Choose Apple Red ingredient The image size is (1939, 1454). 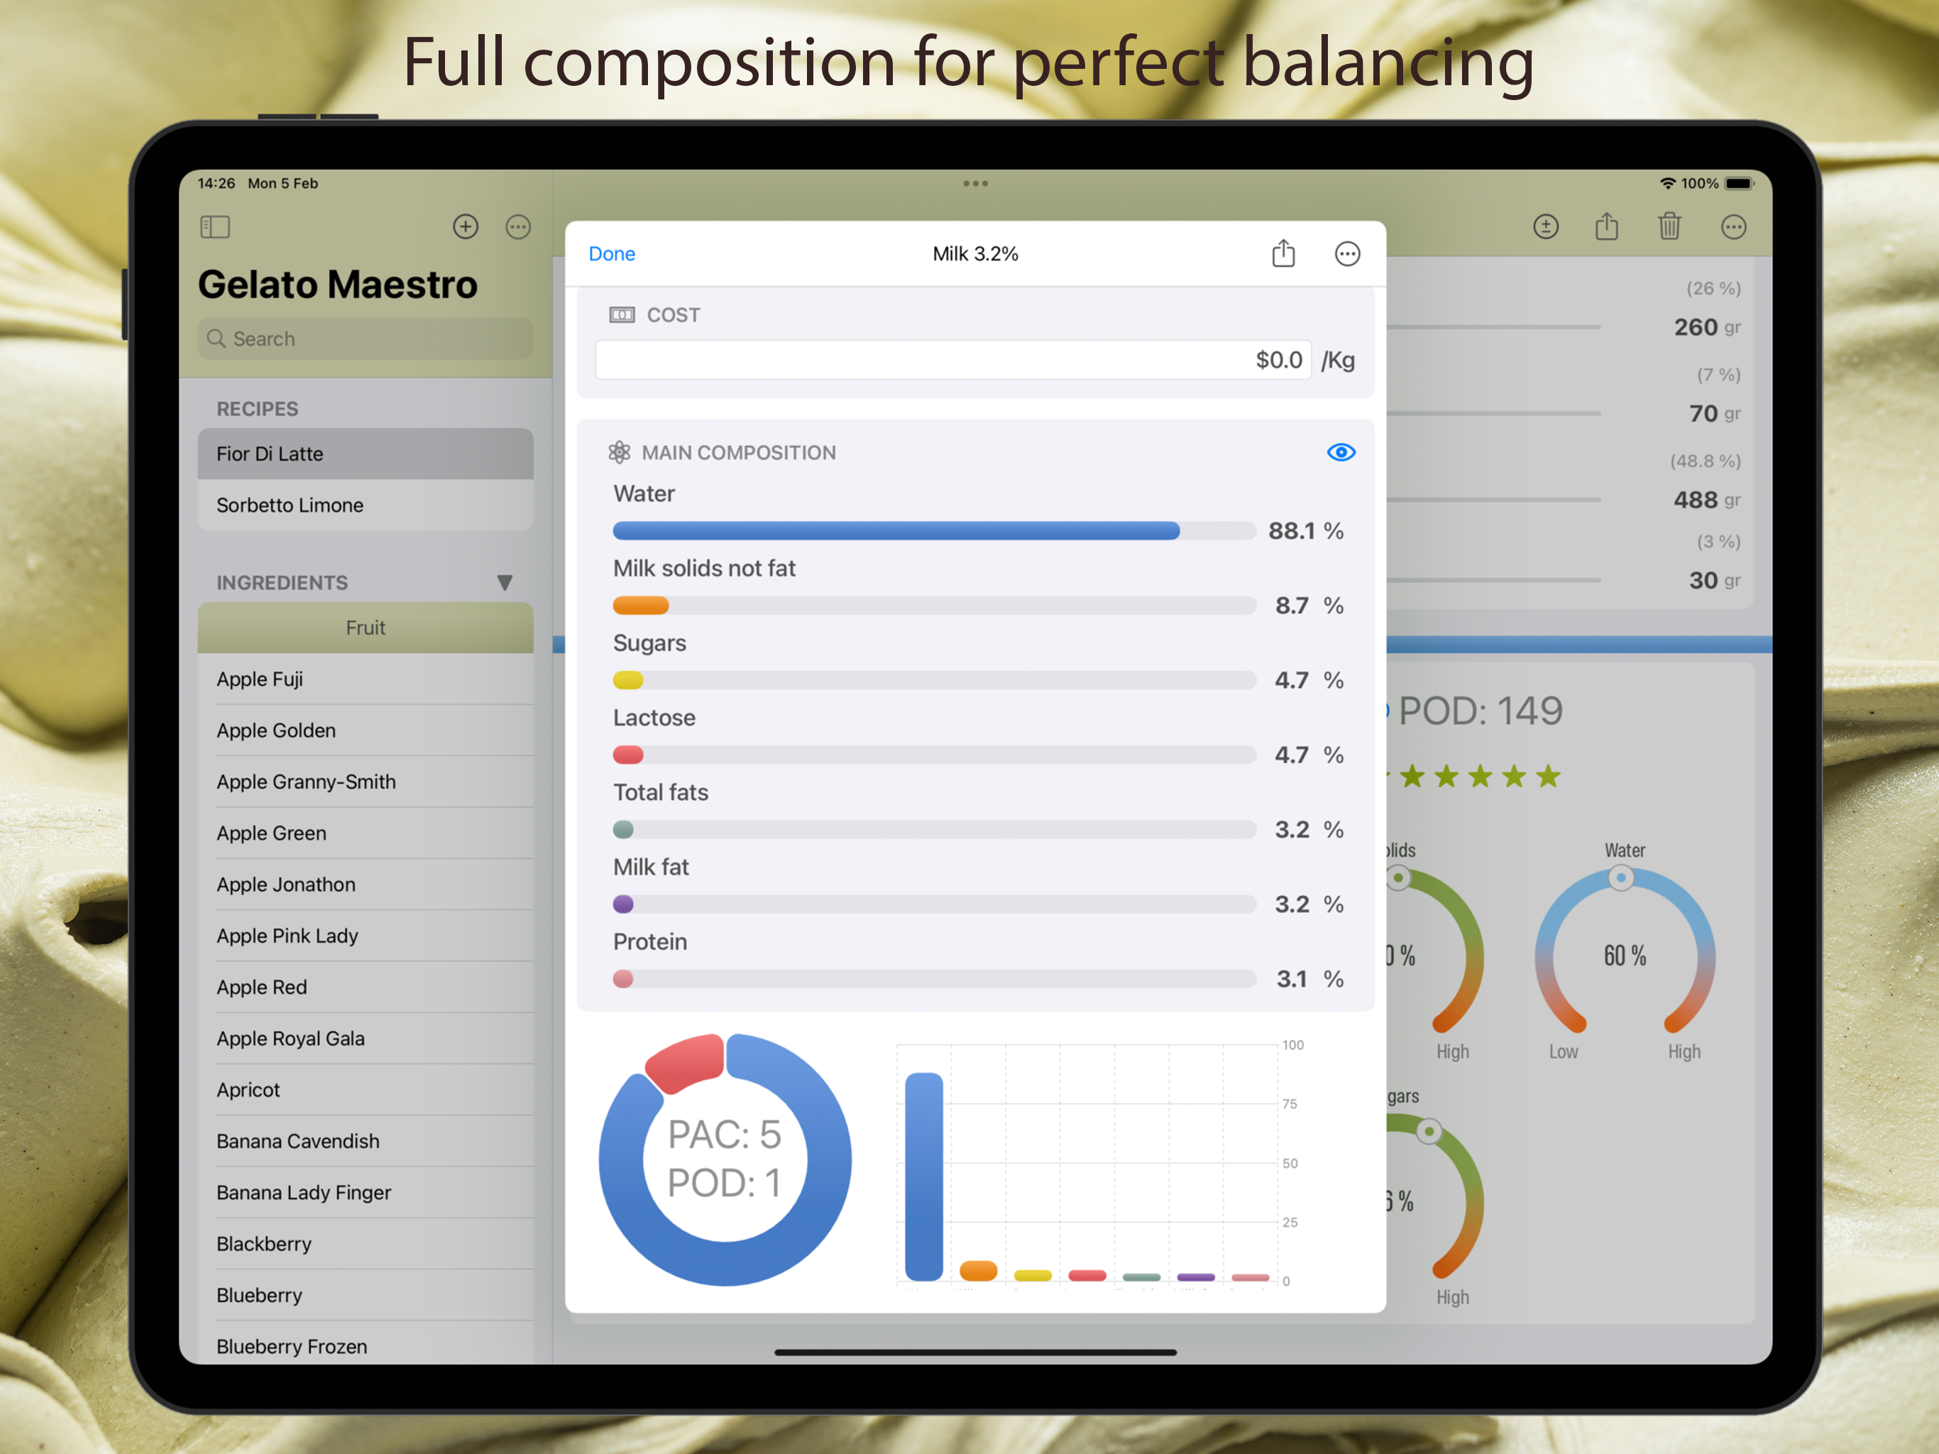[x=366, y=987]
